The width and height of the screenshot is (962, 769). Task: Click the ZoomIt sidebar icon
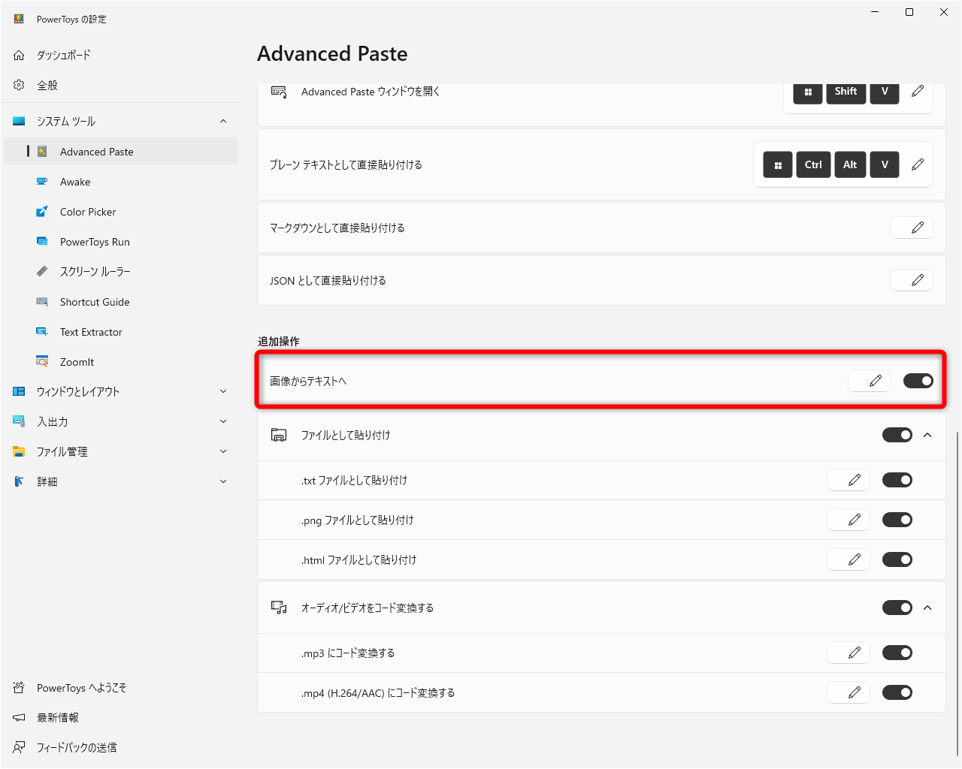42,362
